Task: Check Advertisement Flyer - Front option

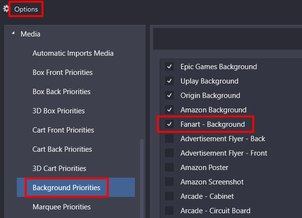Action: (x=169, y=153)
